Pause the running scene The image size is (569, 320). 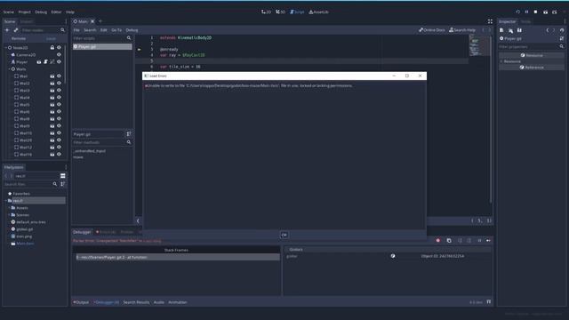pyautogui.click(x=526, y=12)
